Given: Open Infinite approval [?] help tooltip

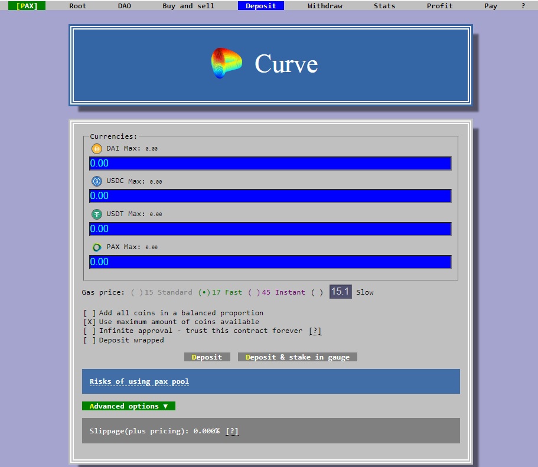Looking at the screenshot, I should [315, 331].
